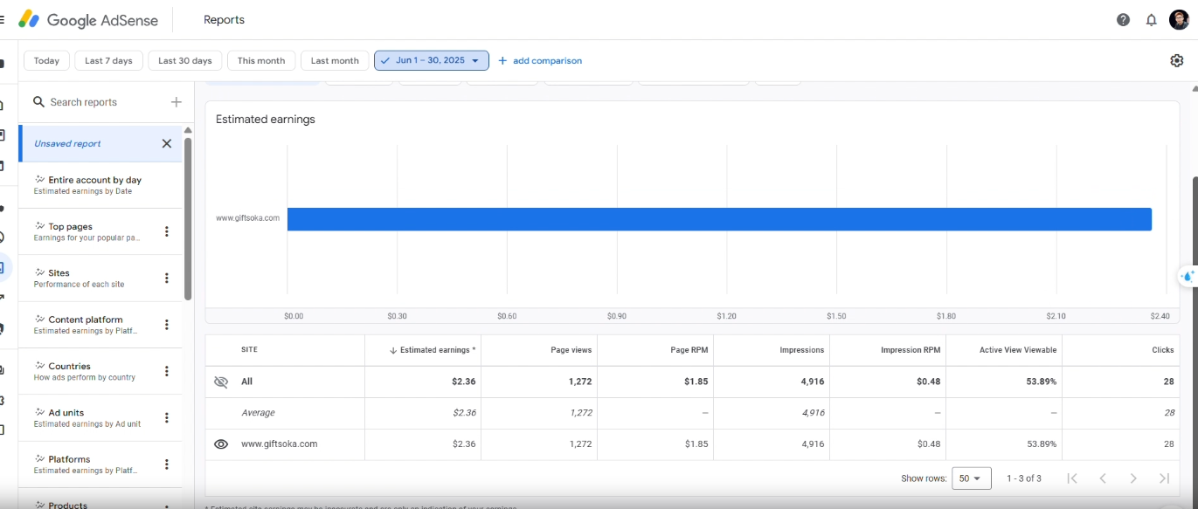
Task: Click the 1 - 3 of 3 pagination text
Action: click(x=1024, y=478)
